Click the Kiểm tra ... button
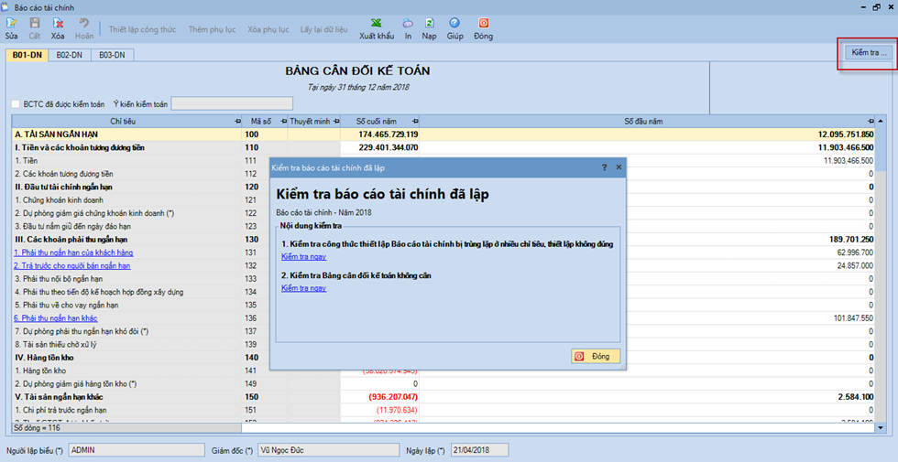The width and height of the screenshot is (898, 462). 866,53
